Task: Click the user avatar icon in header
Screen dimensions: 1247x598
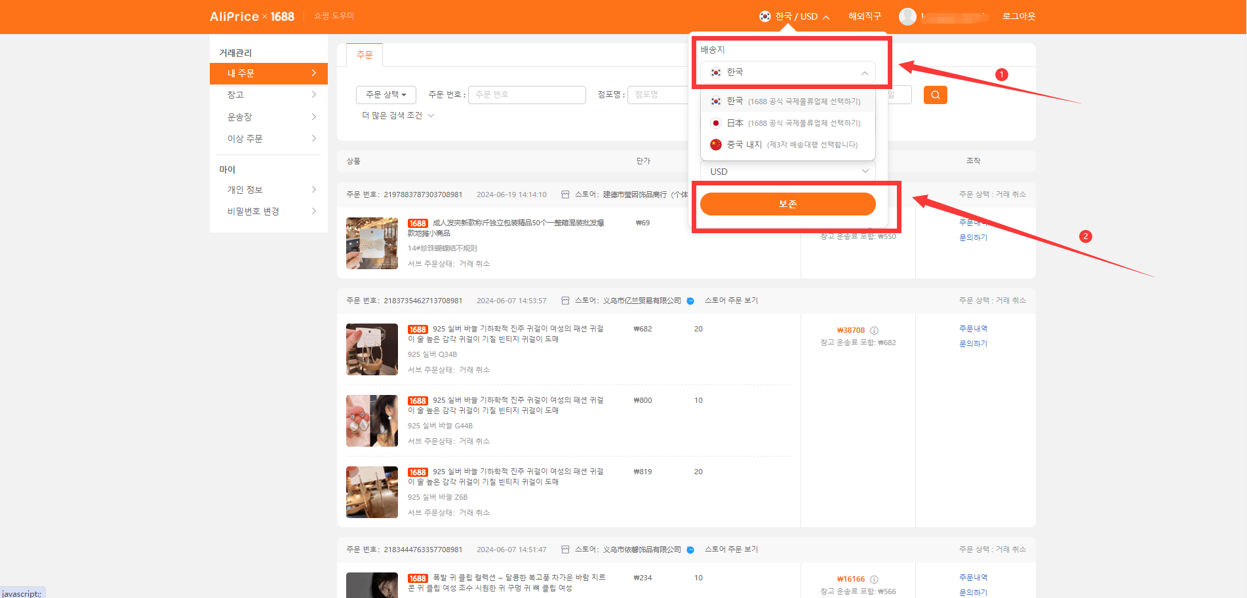Action: tap(907, 16)
